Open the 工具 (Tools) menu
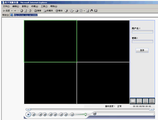The image size is (158, 120). pos(44,6)
